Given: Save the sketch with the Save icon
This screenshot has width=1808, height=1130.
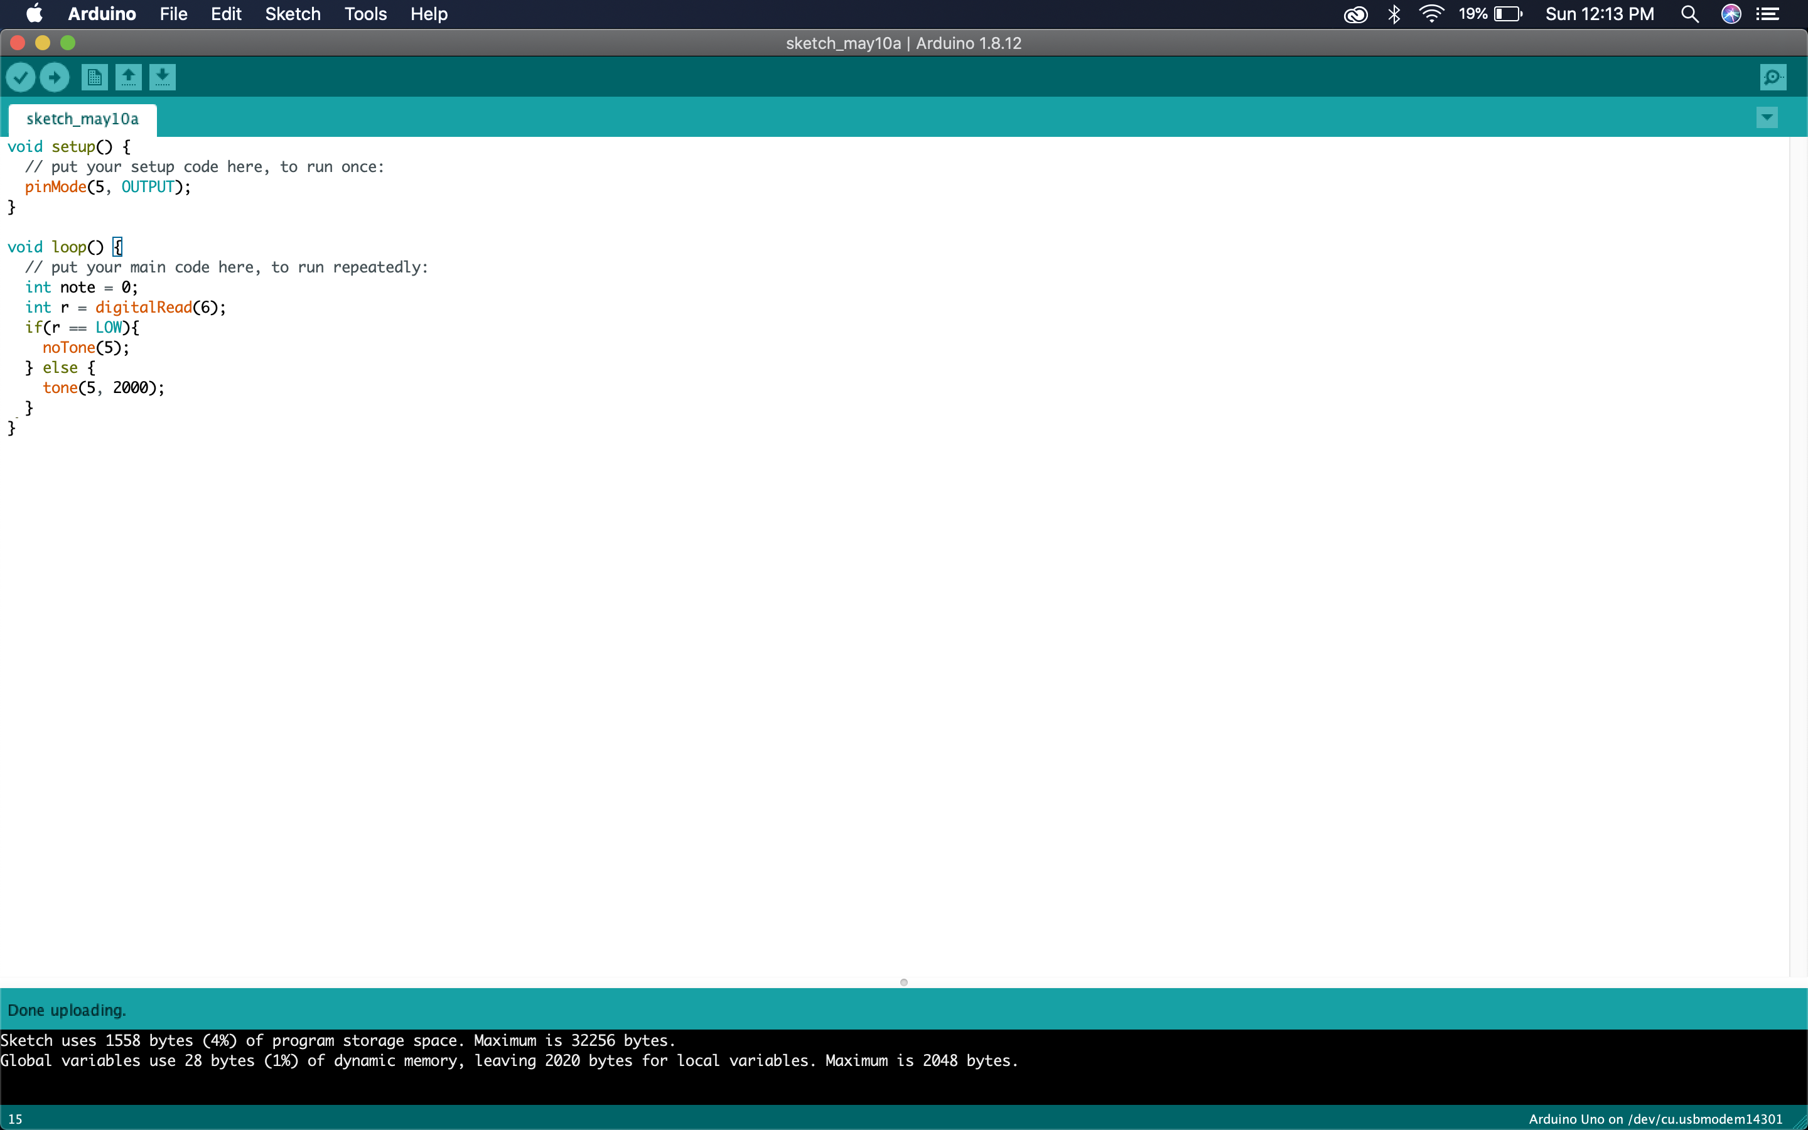Looking at the screenshot, I should [x=163, y=77].
